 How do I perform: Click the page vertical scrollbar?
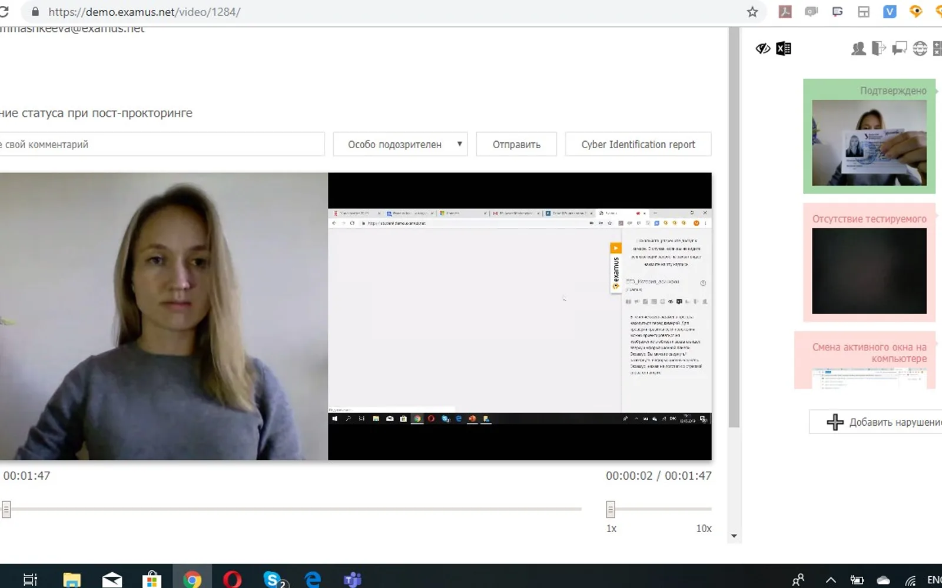[x=734, y=227]
